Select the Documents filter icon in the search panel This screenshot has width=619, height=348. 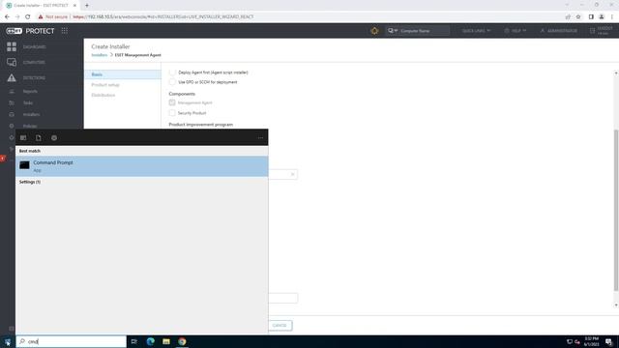point(39,137)
